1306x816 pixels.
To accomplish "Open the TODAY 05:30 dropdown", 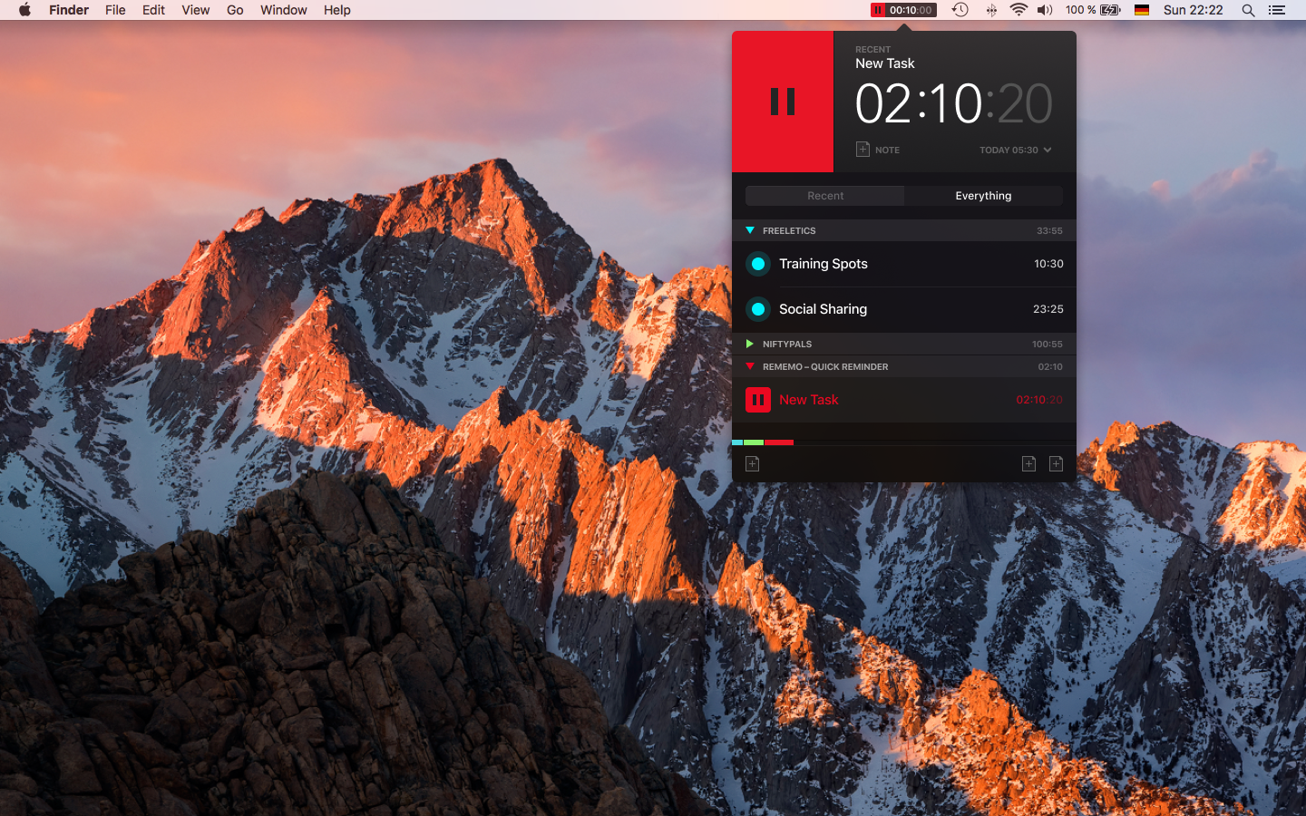I will (1015, 150).
